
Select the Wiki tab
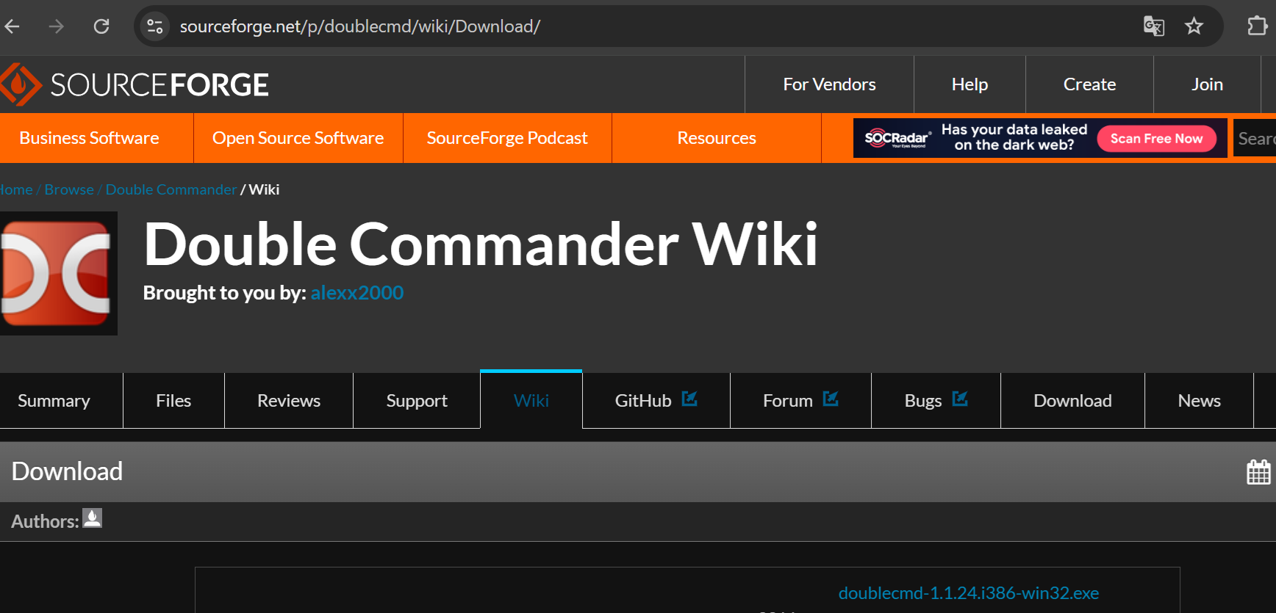click(x=531, y=401)
